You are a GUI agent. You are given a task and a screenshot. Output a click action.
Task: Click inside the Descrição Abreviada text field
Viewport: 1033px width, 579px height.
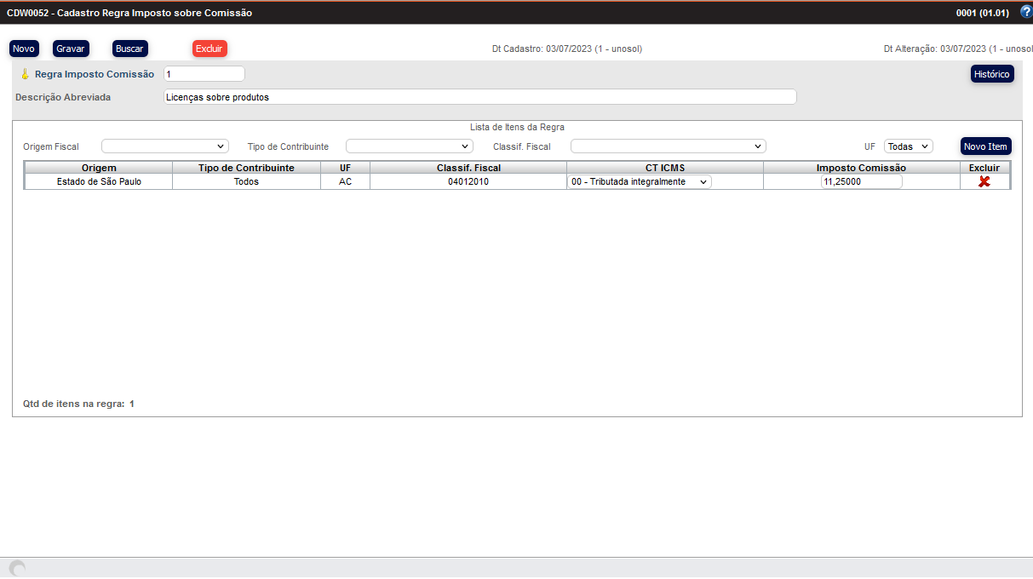click(x=479, y=96)
